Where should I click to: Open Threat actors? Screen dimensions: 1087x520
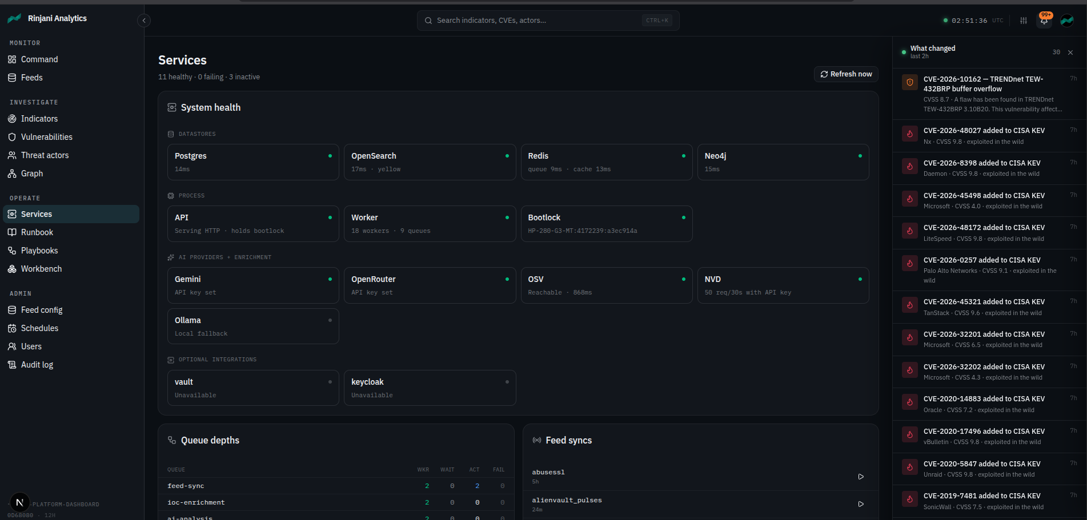[x=71, y=155]
